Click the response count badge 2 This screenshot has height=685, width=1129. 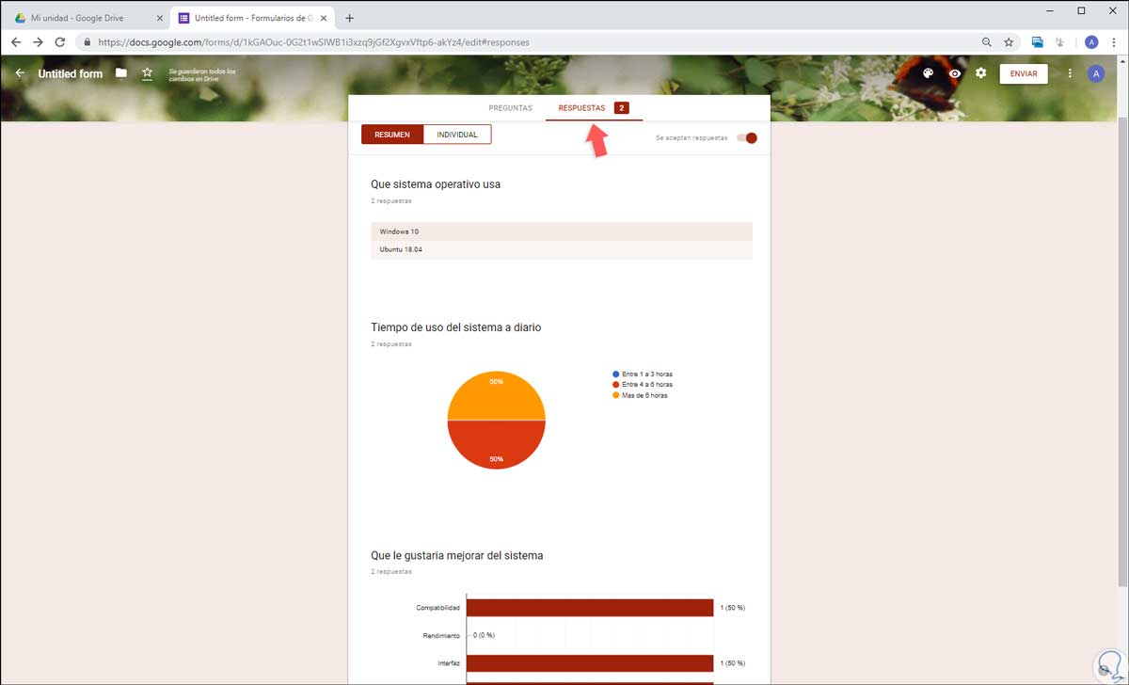[621, 108]
